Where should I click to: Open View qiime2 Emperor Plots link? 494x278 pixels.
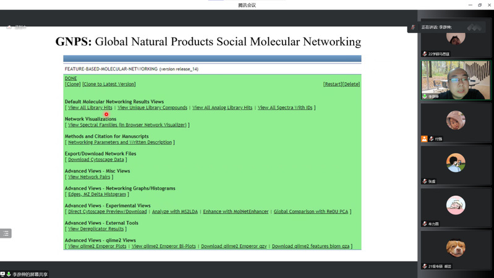pos(97,246)
